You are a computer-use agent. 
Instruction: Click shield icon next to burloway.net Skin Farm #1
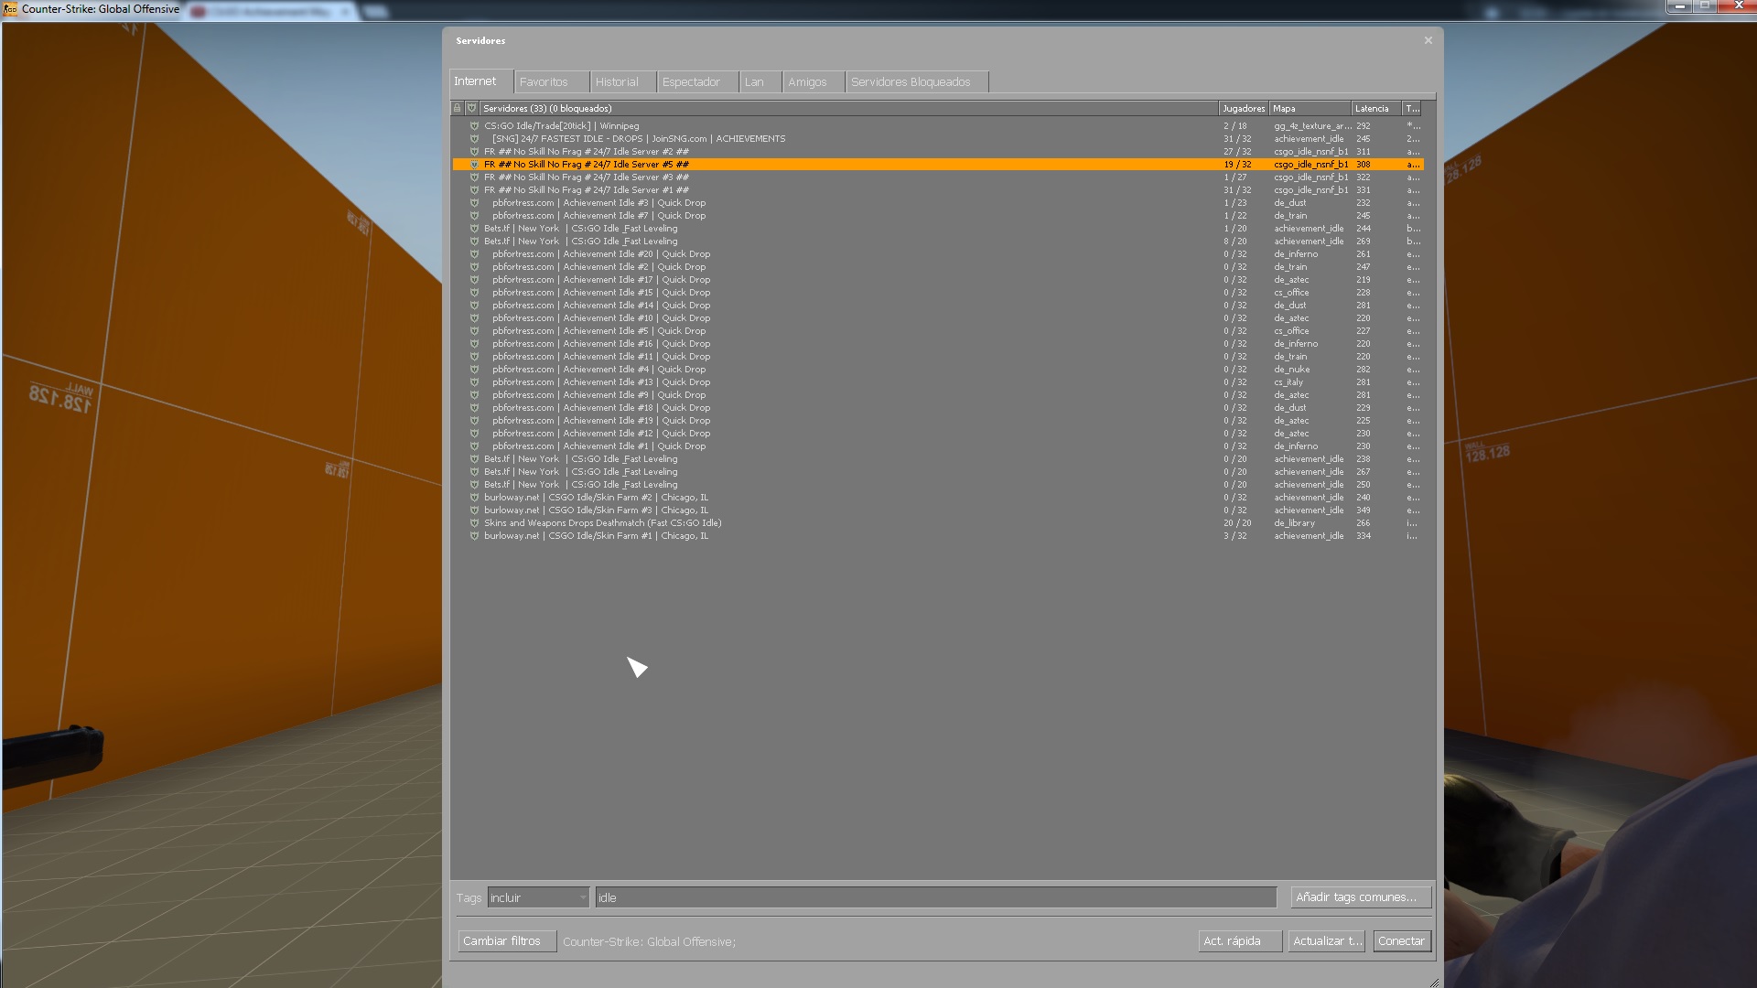(474, 536)
